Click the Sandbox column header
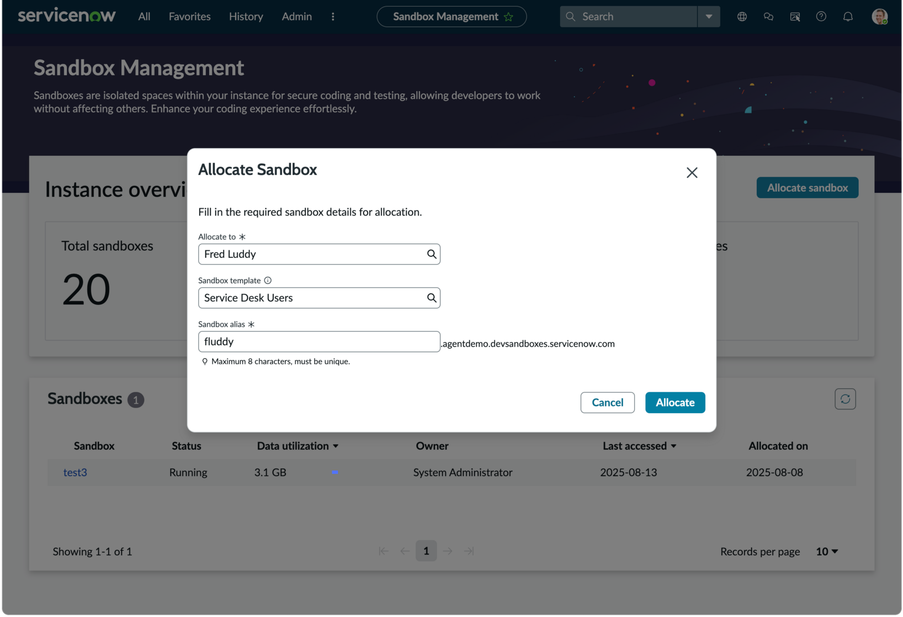The width and height of the screenshot is (903, 617). click(94, 446)
